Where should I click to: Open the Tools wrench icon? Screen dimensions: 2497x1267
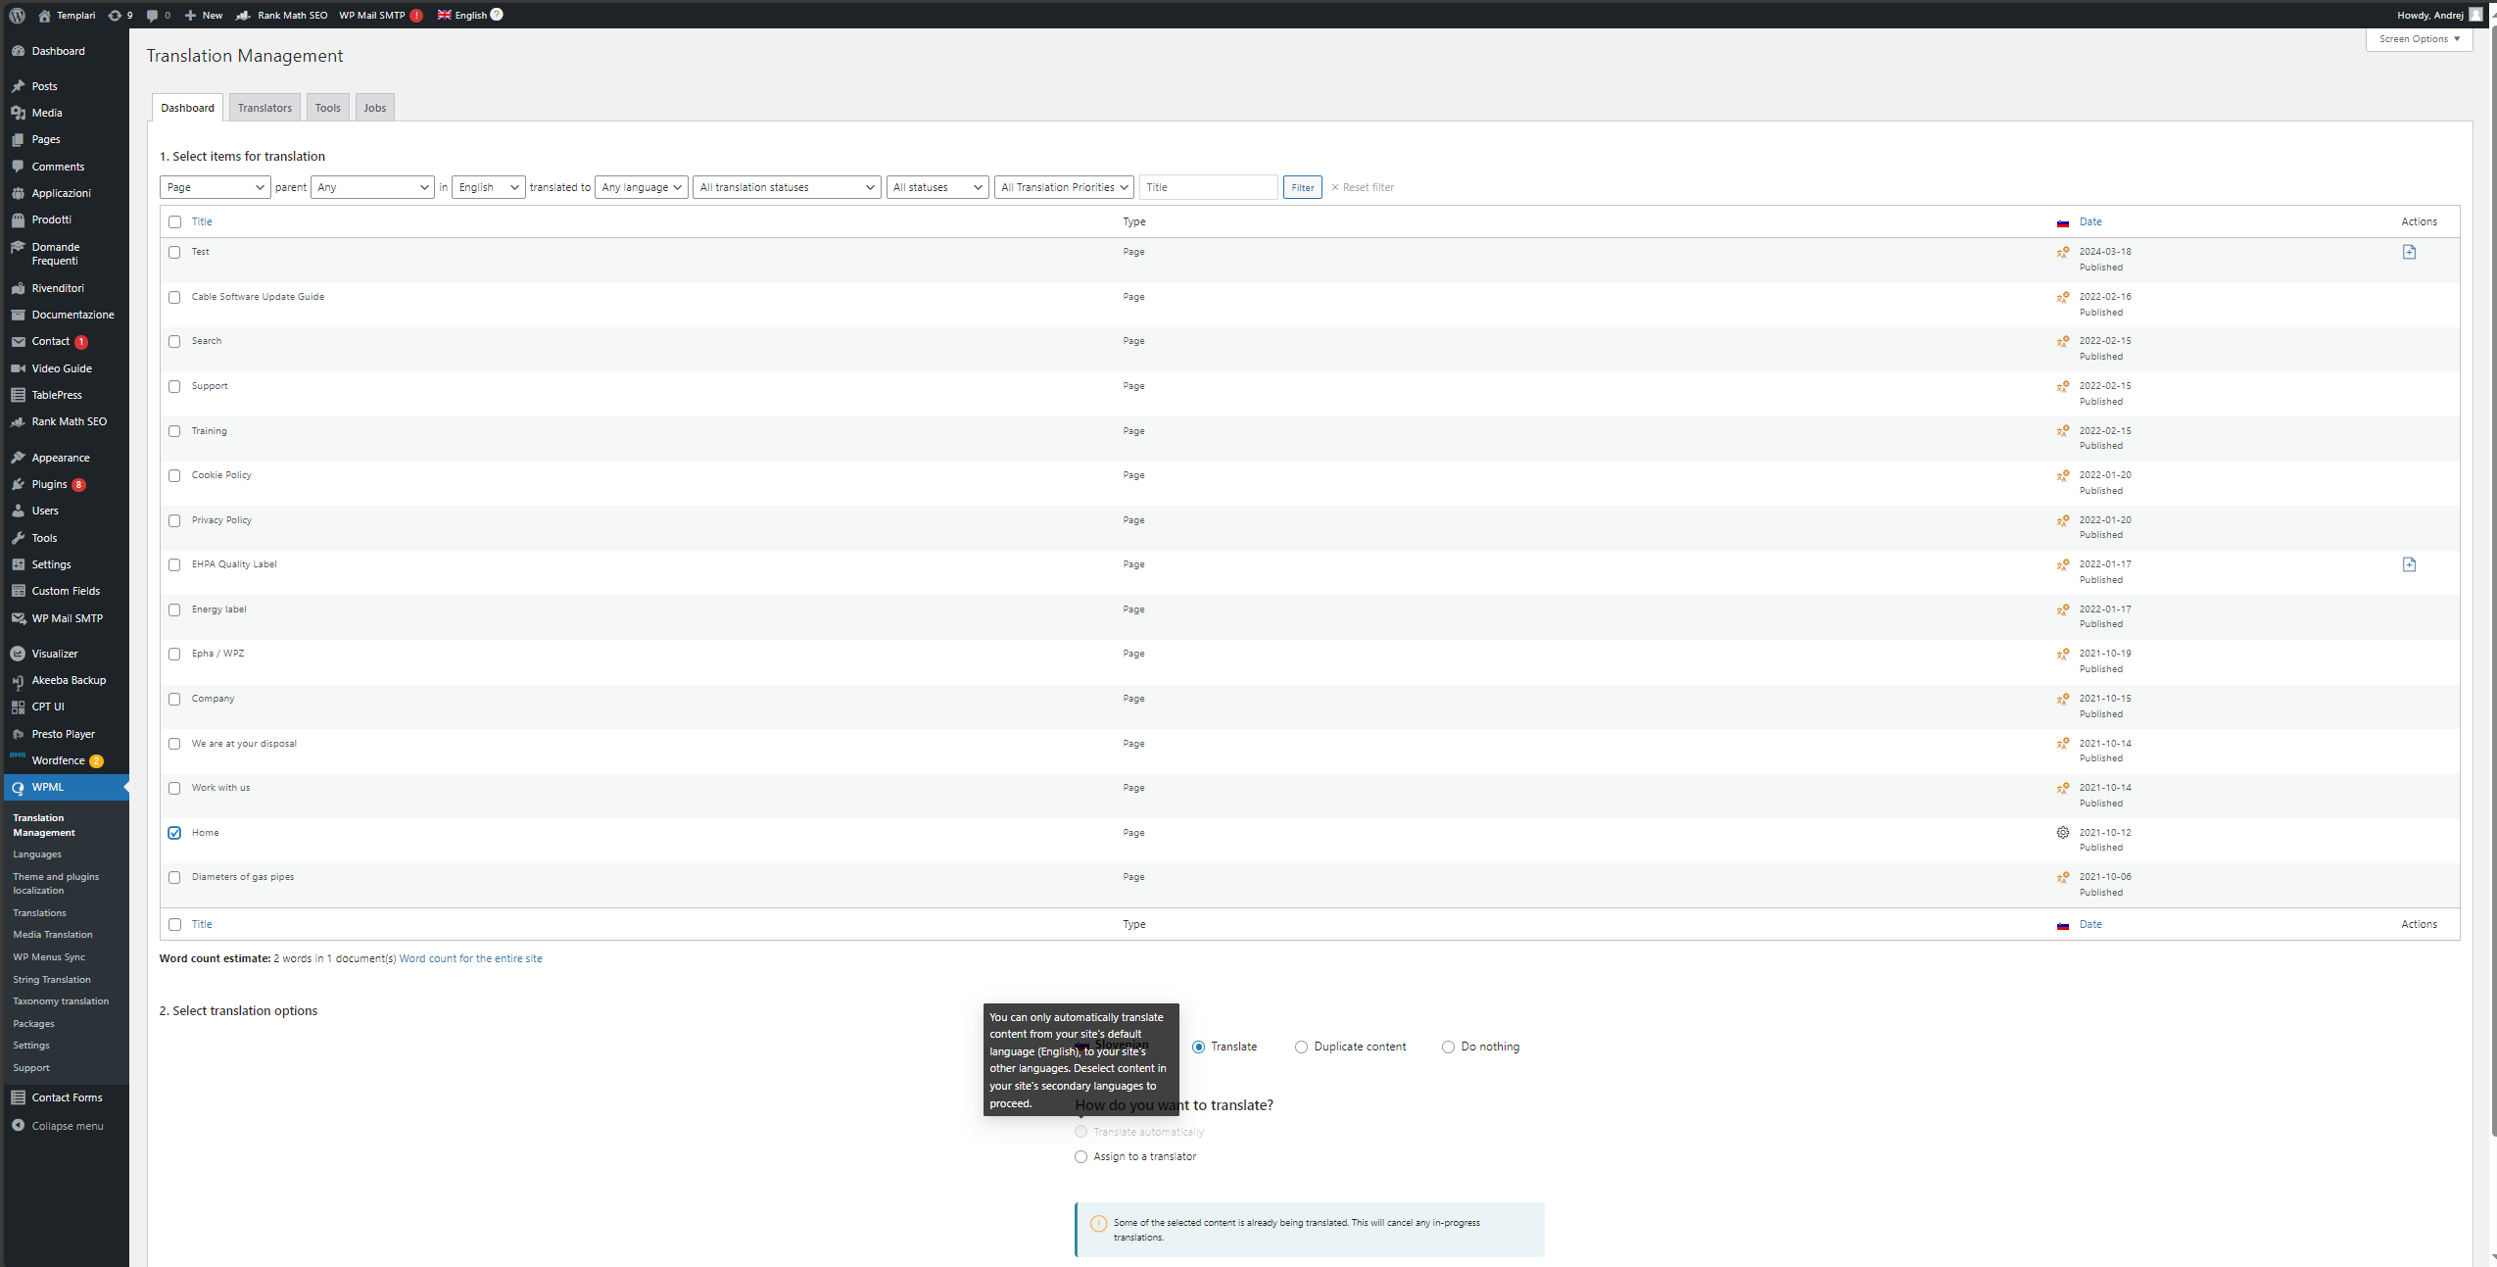[18, 538]
